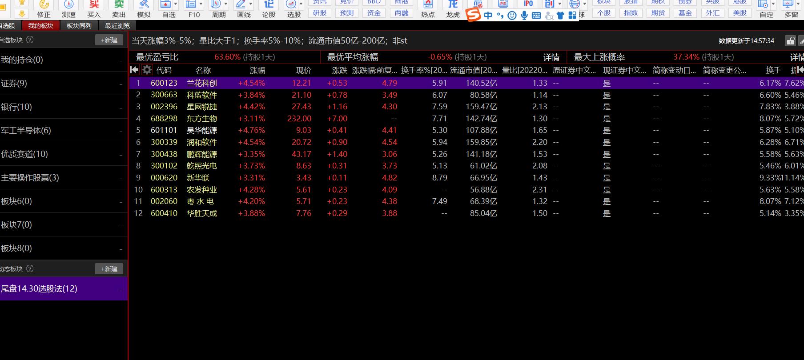The image size is (804, 360).
Task: Toggle Sogou punctuation mode icon
Action: click(500, 16)
